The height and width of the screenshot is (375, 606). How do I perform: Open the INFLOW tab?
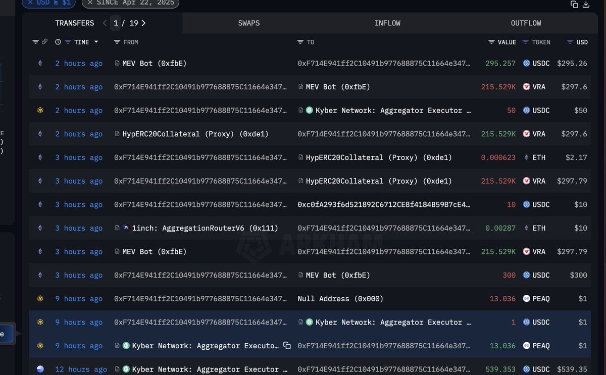pos(387,23)
